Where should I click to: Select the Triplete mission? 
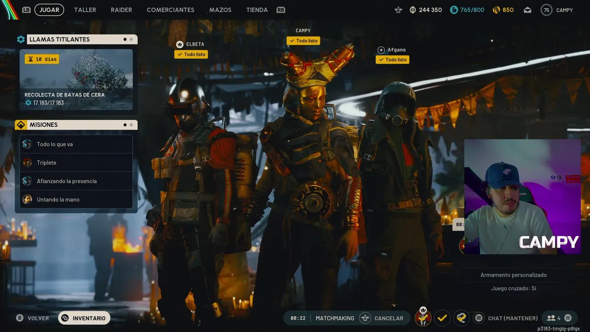tap(76, 162)
